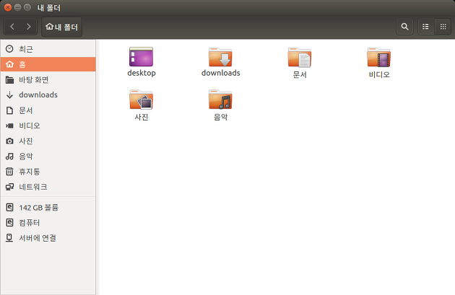Viewport: 455px width, 295px height.
Task: Select the desktop folder icon
Action: click(x=142, y=57)
